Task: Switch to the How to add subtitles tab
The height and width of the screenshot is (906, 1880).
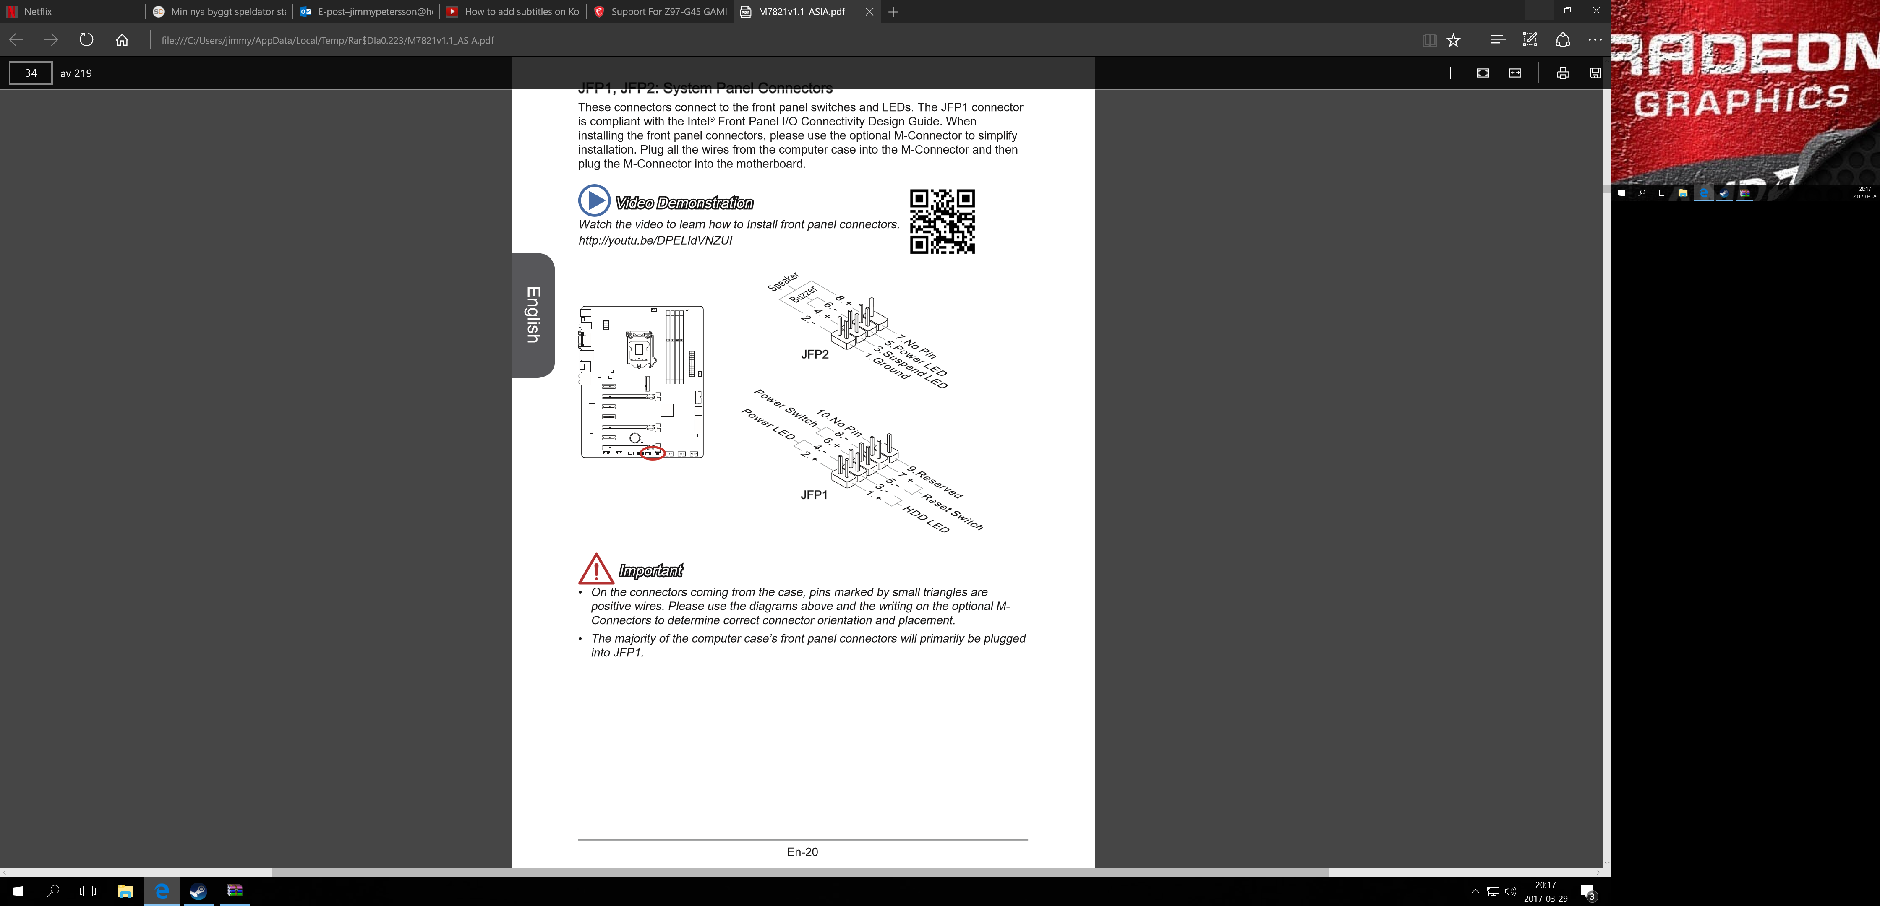Action: pyautogui.click(x=513, y=12)
